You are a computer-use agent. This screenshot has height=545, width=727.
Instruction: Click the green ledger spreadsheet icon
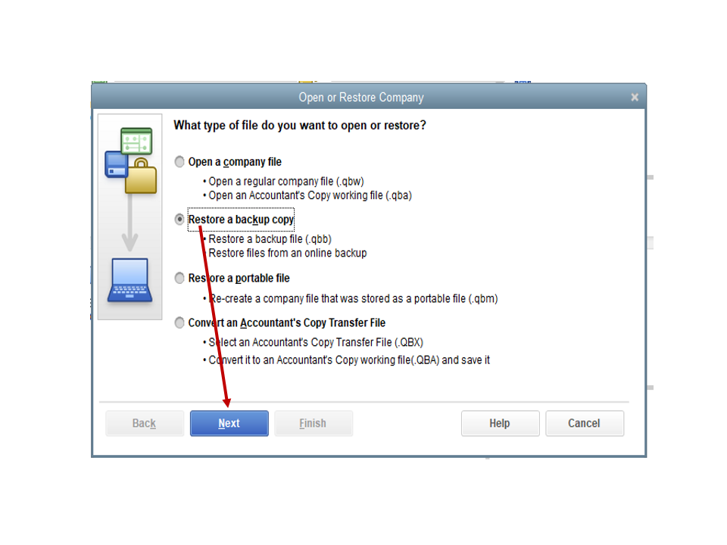pos(136,141)
